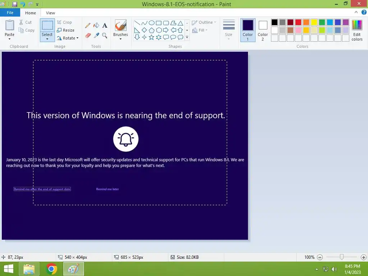The height and width of the screenshot is (276, 368).
Task: Click the Cut button
Action: (x=26, y=22)
